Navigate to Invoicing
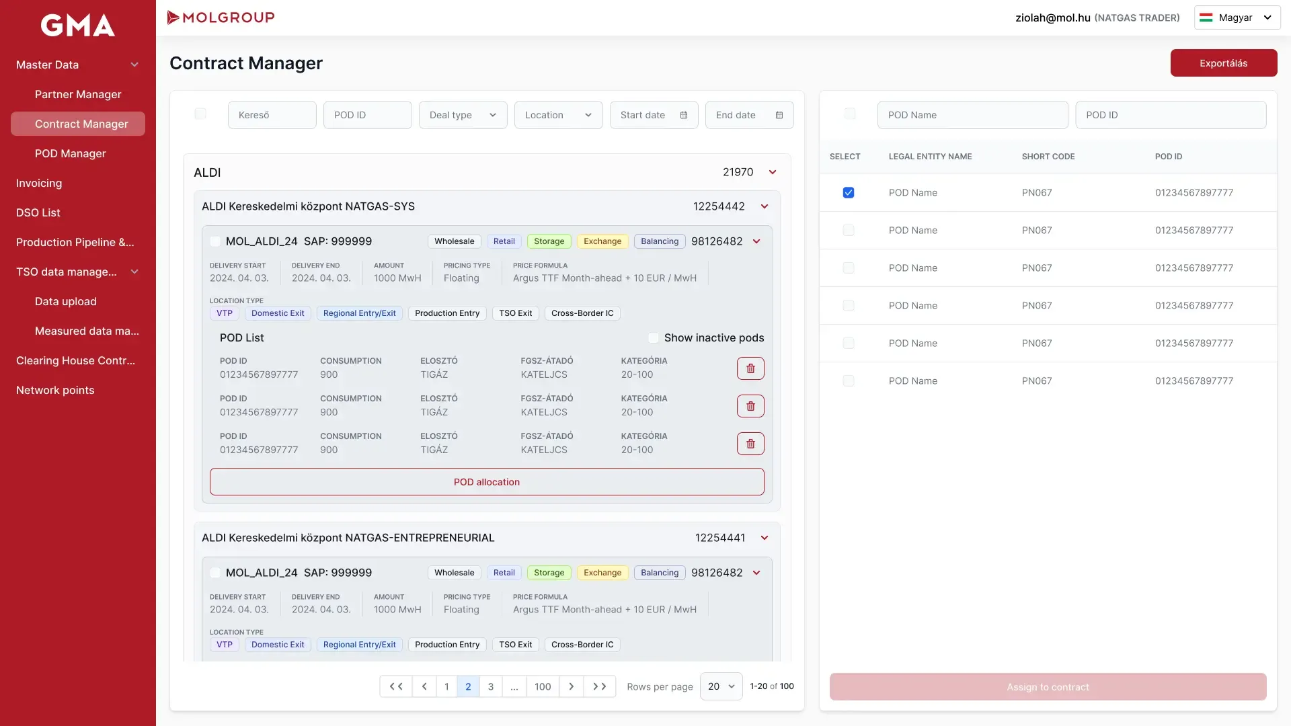This screenshot has height=726, width=1291. (39, 183)
